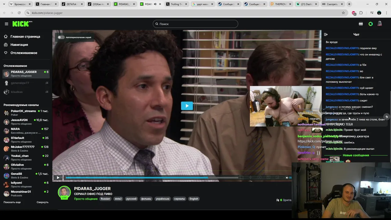This screenshot has height=220, width=391.
Task: Mute the active PIDAR tab speaker icon
Action: click(x=155, y=4)
